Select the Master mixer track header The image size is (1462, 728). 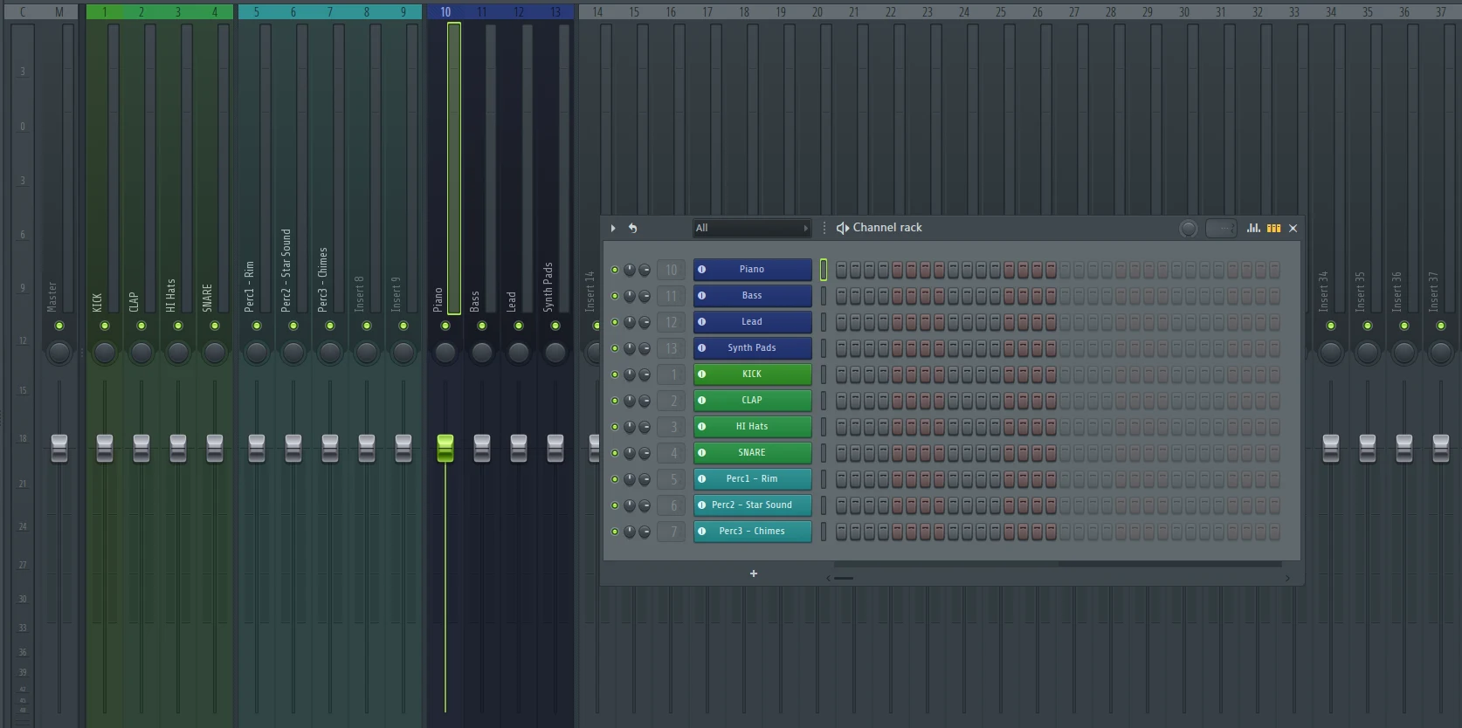(59, 12)
